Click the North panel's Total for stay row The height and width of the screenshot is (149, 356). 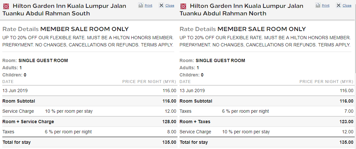click(x=266, y=142)
